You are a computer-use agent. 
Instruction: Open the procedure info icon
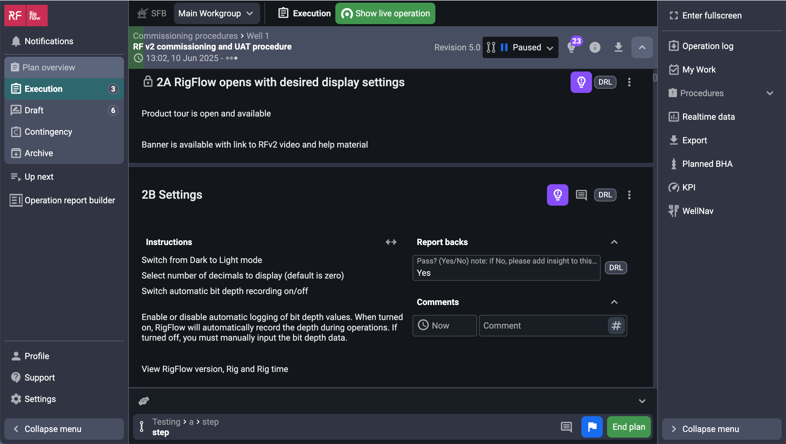point(594,47)
